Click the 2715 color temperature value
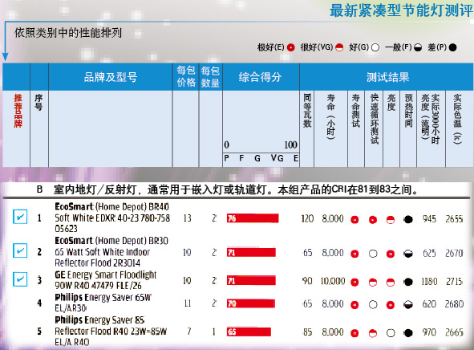Viewport: 474px width, 350px height. click(x=455, y=282)
